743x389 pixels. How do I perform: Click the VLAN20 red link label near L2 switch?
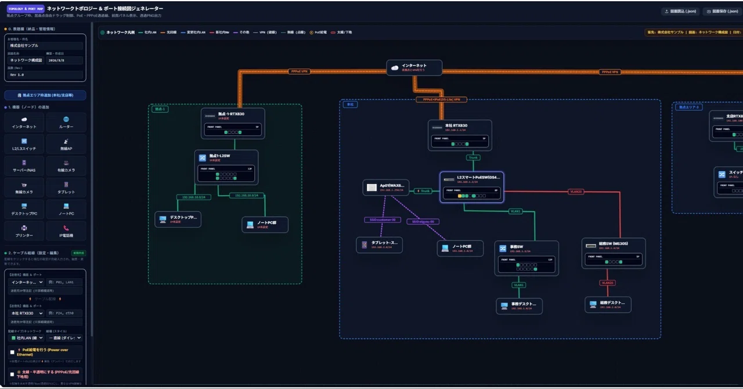[576, 191]
